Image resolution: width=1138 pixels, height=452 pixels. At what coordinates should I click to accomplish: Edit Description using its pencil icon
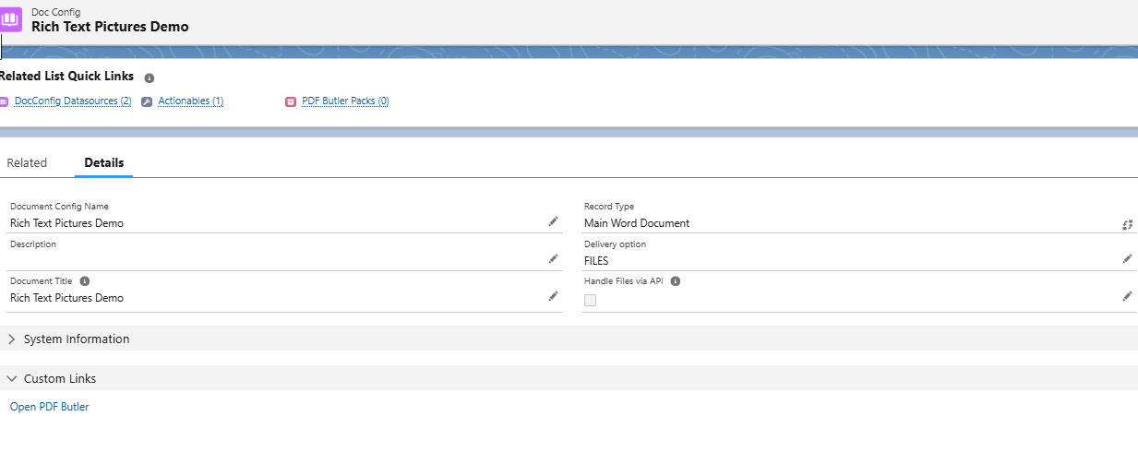(x=553, y=259)
